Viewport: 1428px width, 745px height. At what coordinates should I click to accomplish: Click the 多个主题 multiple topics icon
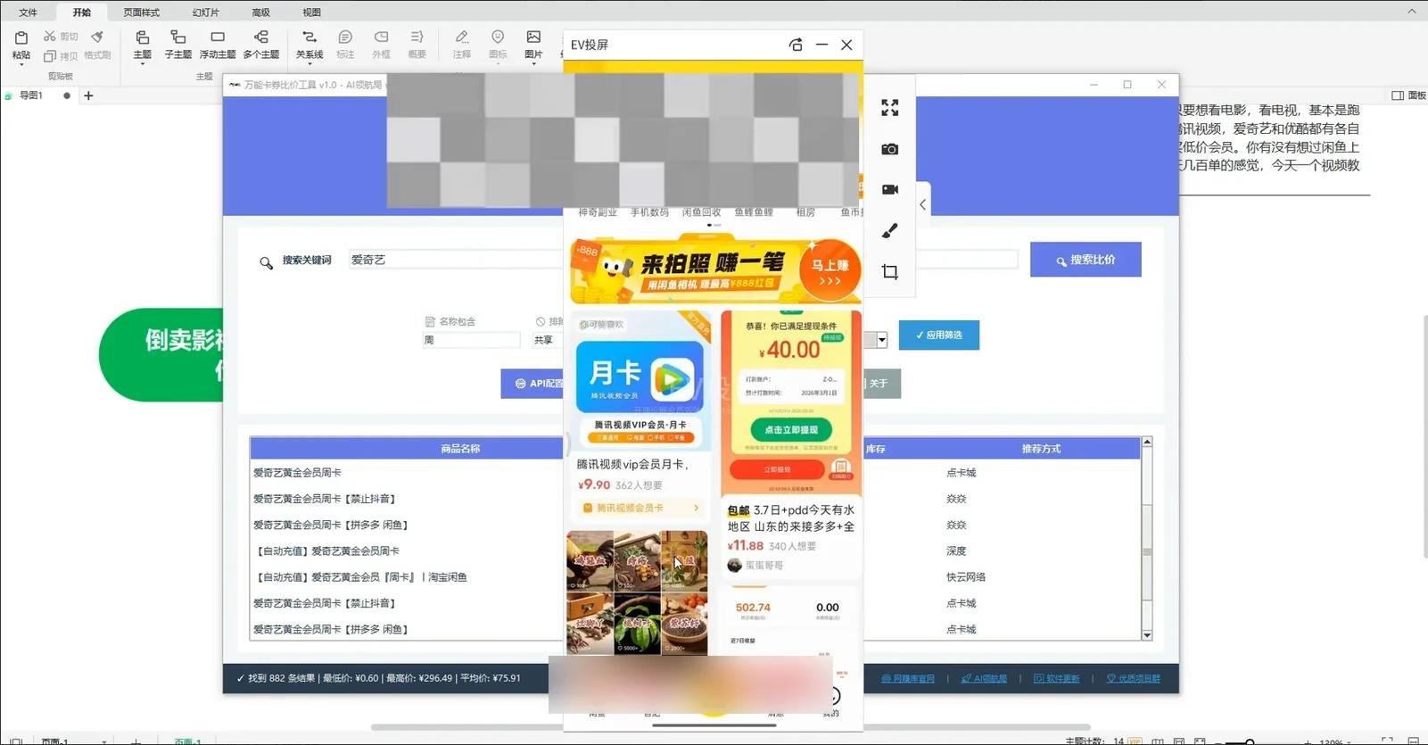click(261, 37)
